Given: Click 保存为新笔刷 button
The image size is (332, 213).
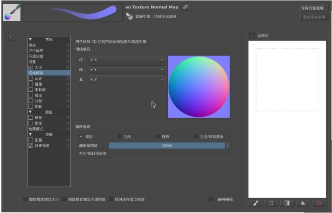Looking at the screenshot, I should point(314,8).
